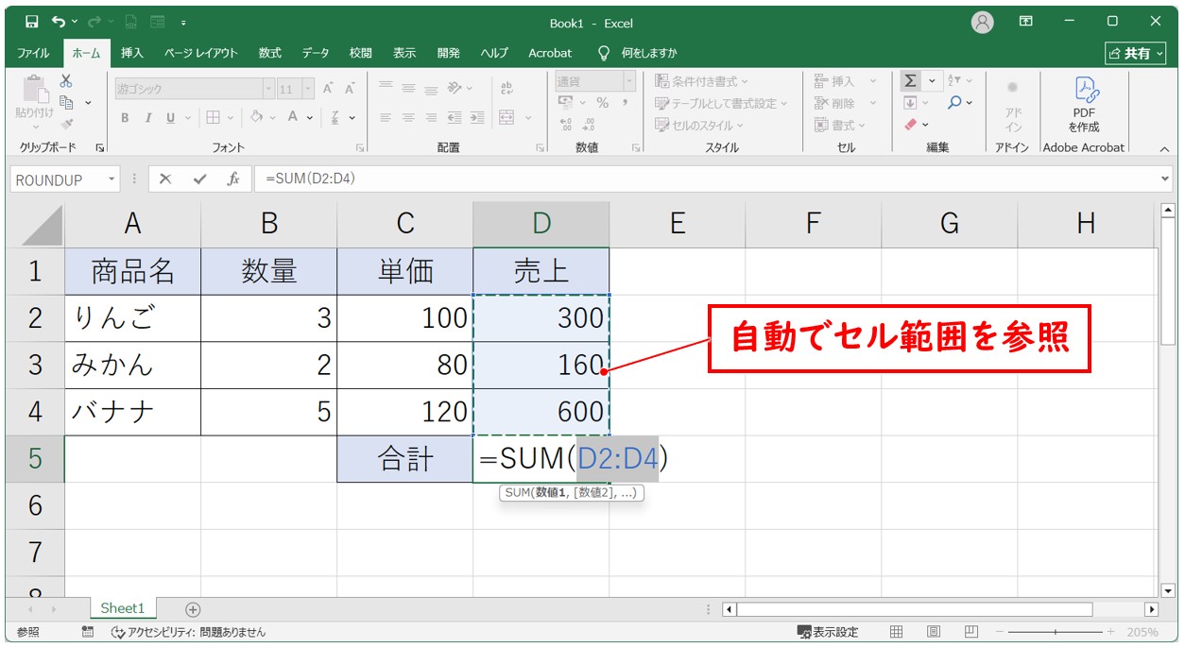Toggle Italic formatting button
Viewport: 1185px width, 648px height.
coord(147,117)
